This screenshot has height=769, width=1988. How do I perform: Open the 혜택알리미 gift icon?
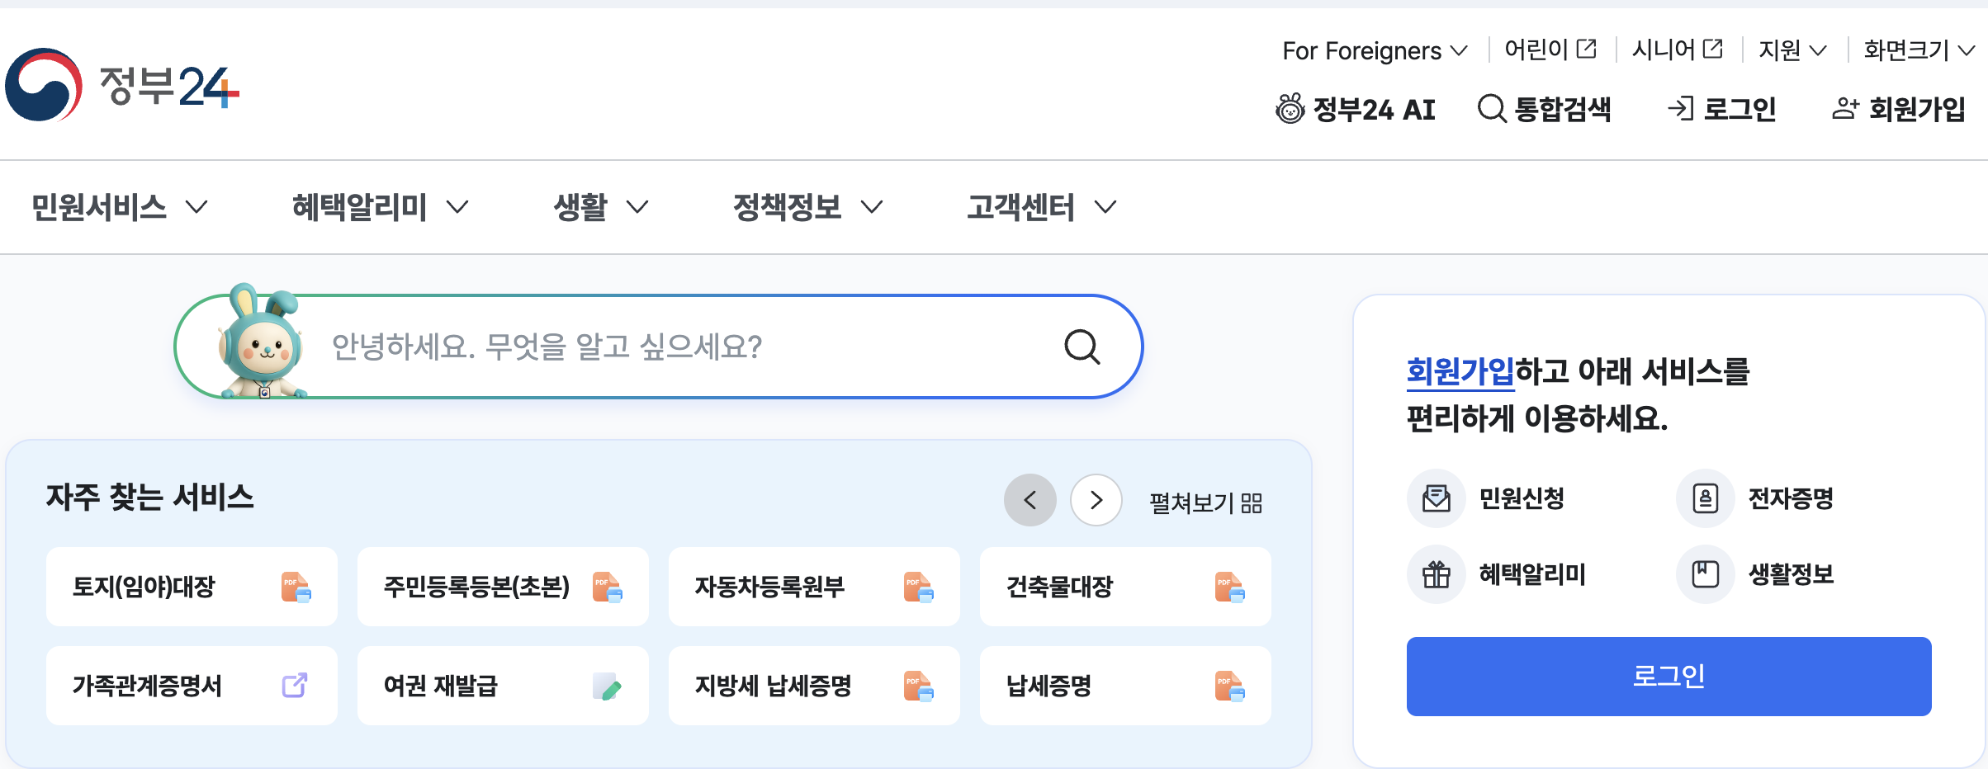1437,574
